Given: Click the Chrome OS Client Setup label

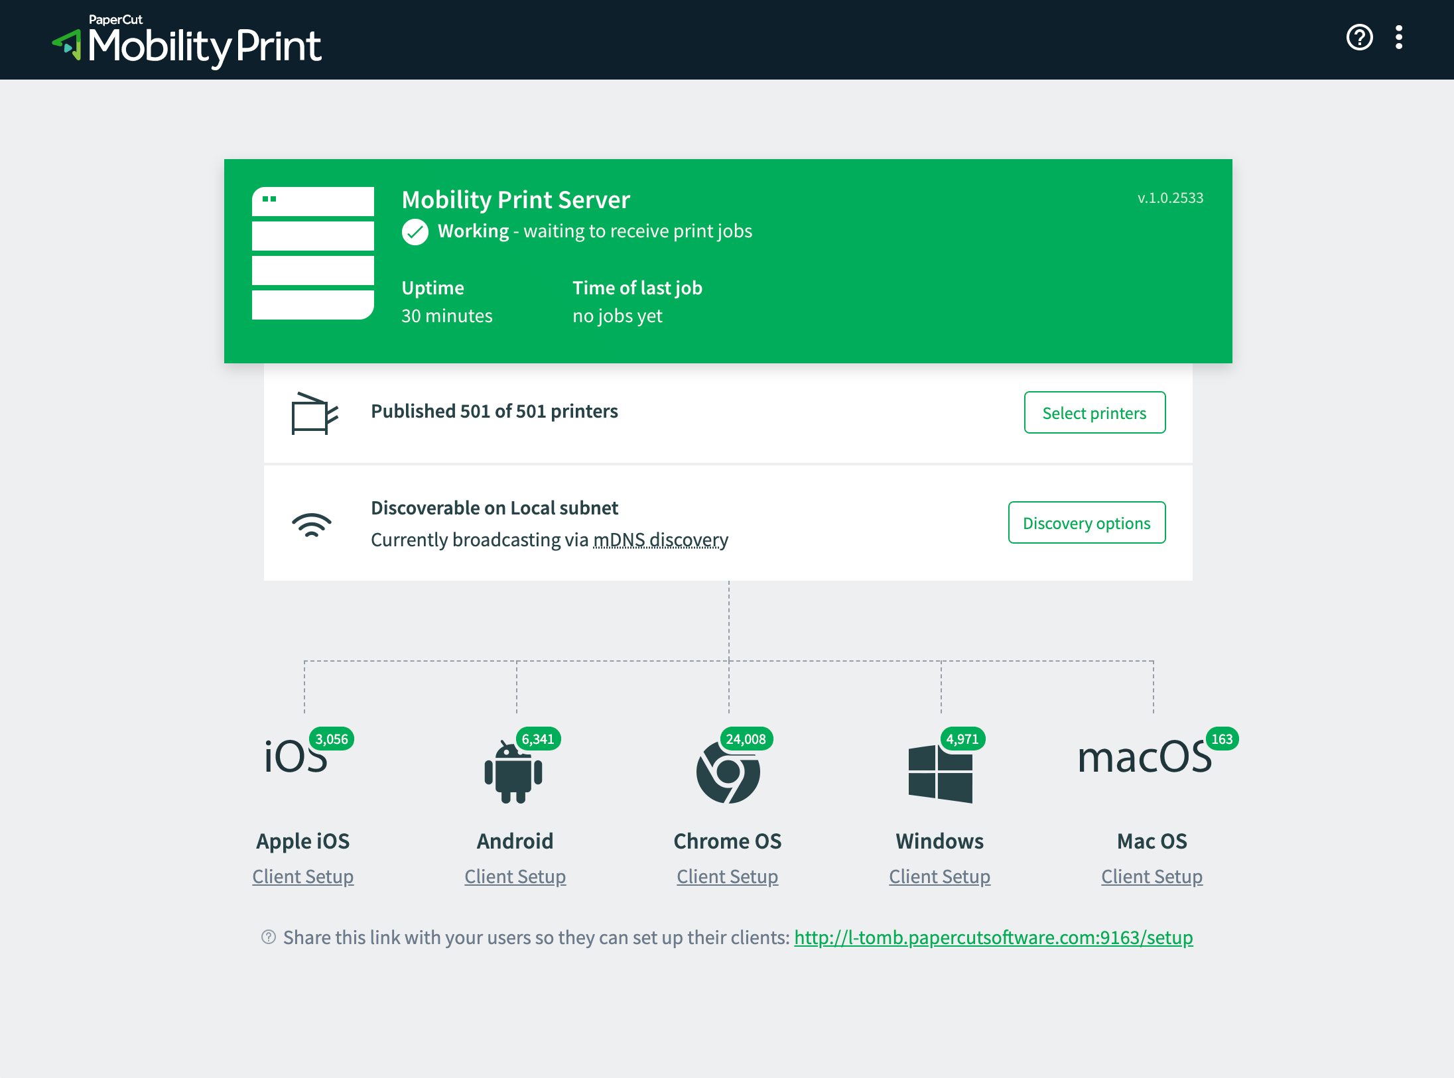Looking at the screenshot, I should [x=727, y=876].
